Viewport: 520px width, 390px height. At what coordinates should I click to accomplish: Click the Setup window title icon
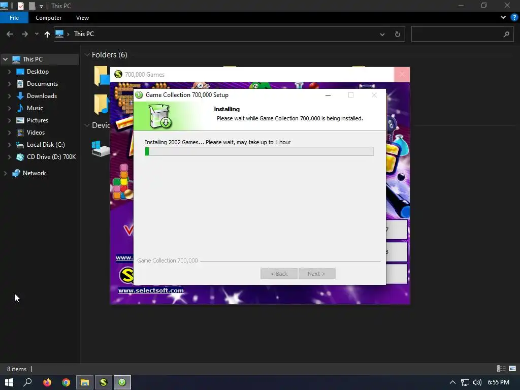click(x=139, y=95)
